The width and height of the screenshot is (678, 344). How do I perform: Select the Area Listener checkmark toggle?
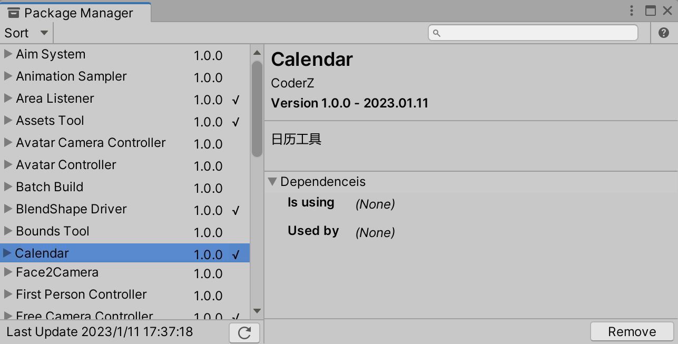coord(236,100)
